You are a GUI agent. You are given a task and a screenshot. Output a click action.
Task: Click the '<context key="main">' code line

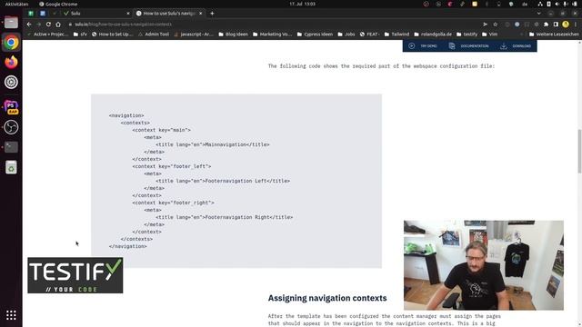(162, 130)
